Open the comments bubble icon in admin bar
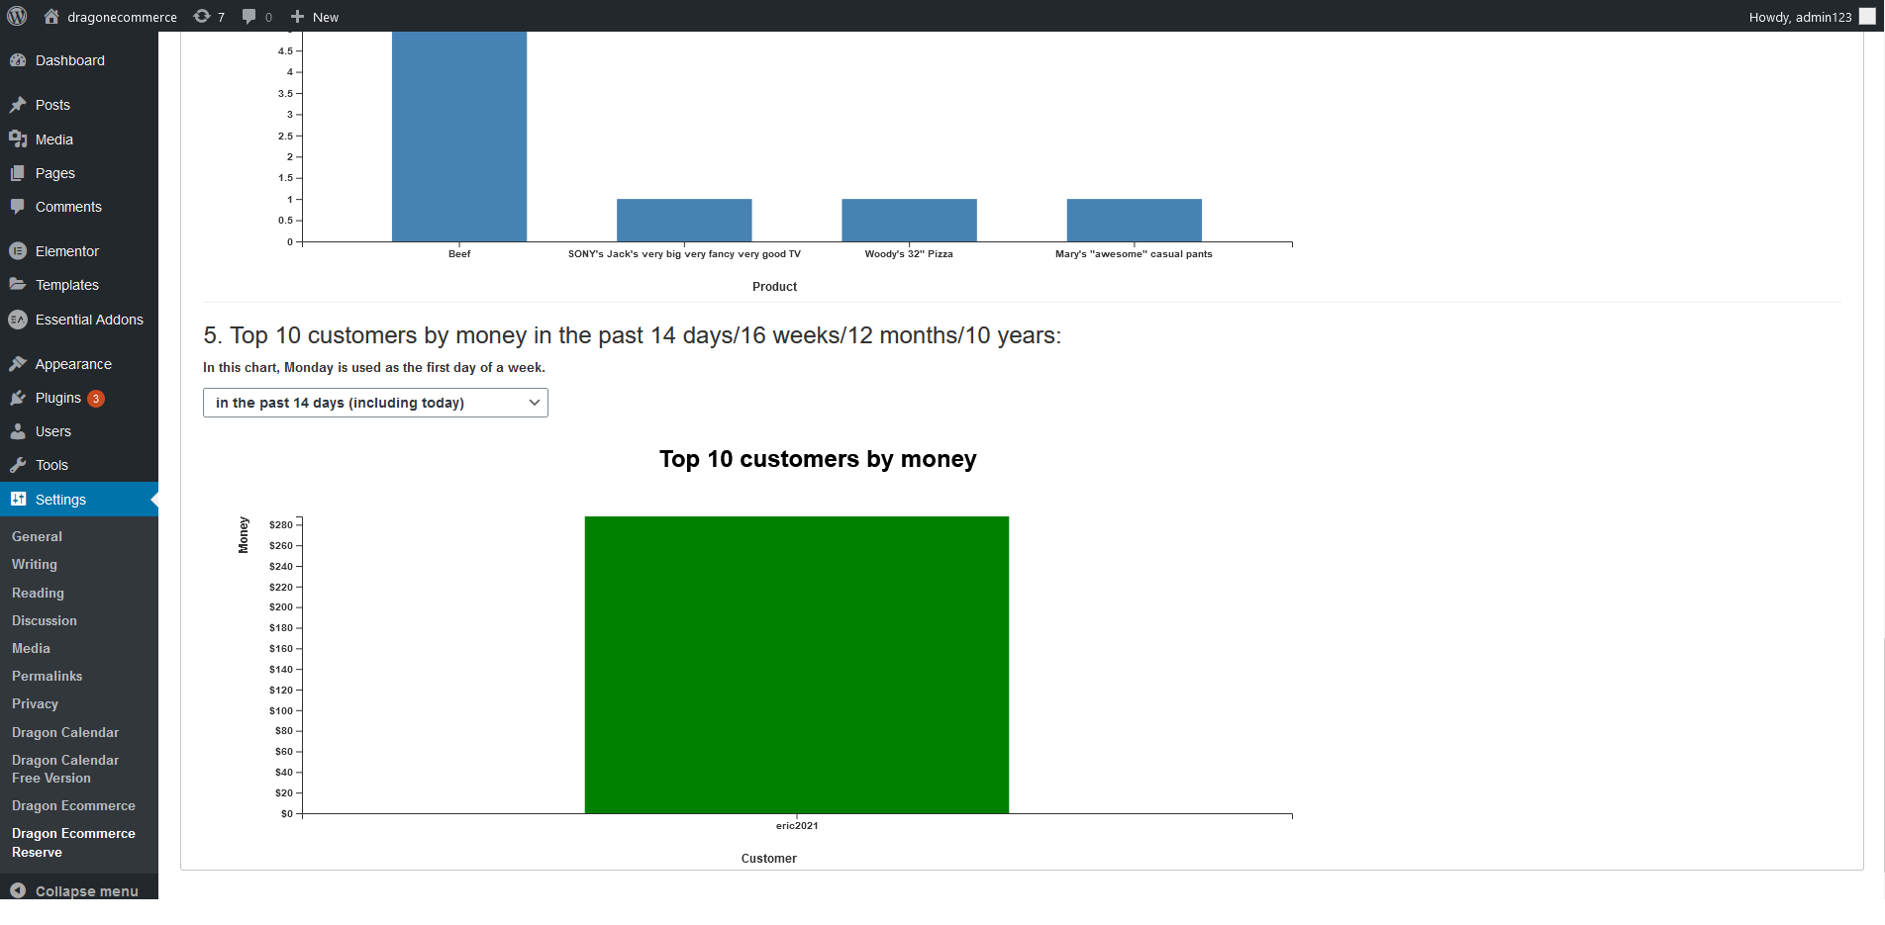The width and height of the screenshot is (1885, 925). tap(248, 16)
